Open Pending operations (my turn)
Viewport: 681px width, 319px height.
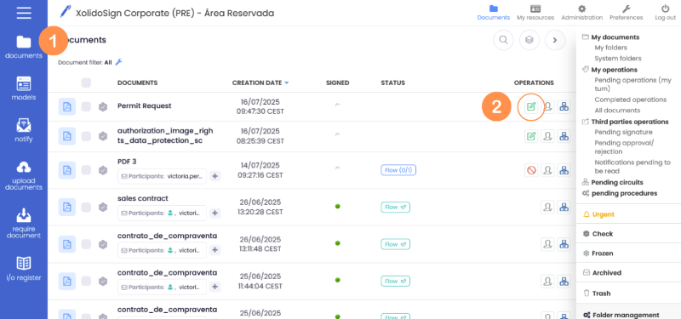pos(632,84)
